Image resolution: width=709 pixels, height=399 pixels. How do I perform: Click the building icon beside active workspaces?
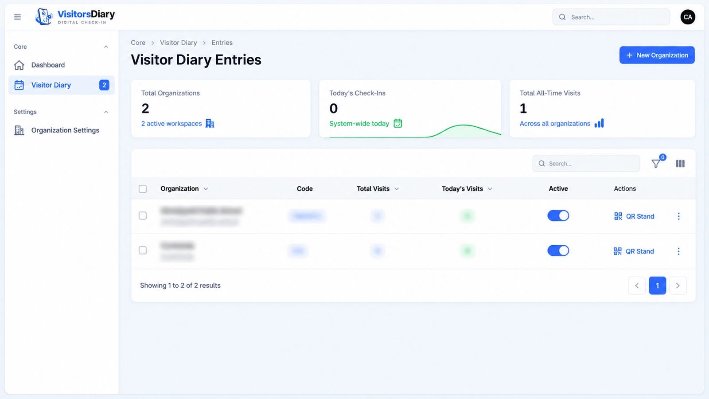pyautogui.click(x=210, y=123)
